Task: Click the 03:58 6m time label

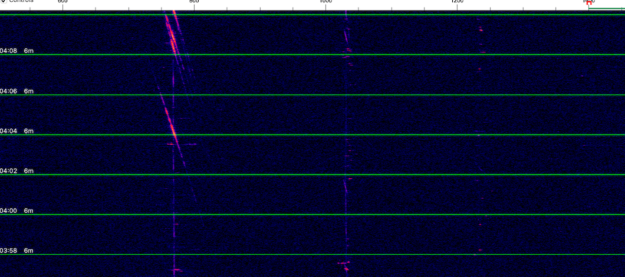Action: coord(17,251)
